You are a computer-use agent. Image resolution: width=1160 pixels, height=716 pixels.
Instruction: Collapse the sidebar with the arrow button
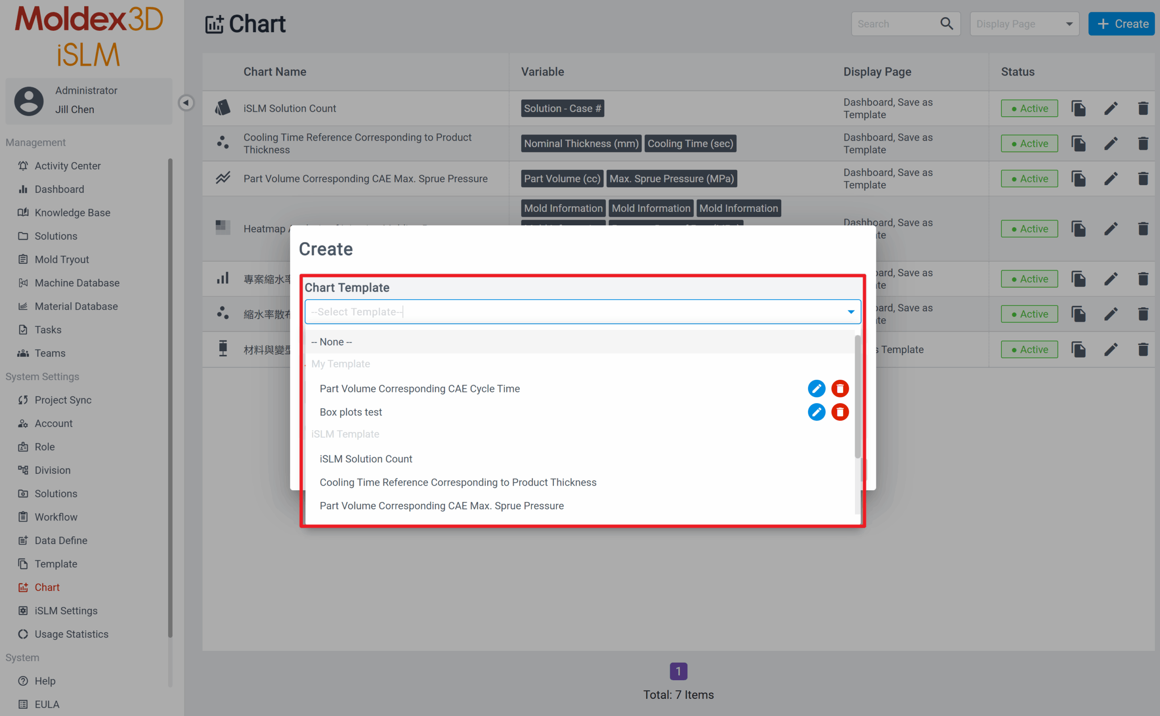tap(186, 102)
